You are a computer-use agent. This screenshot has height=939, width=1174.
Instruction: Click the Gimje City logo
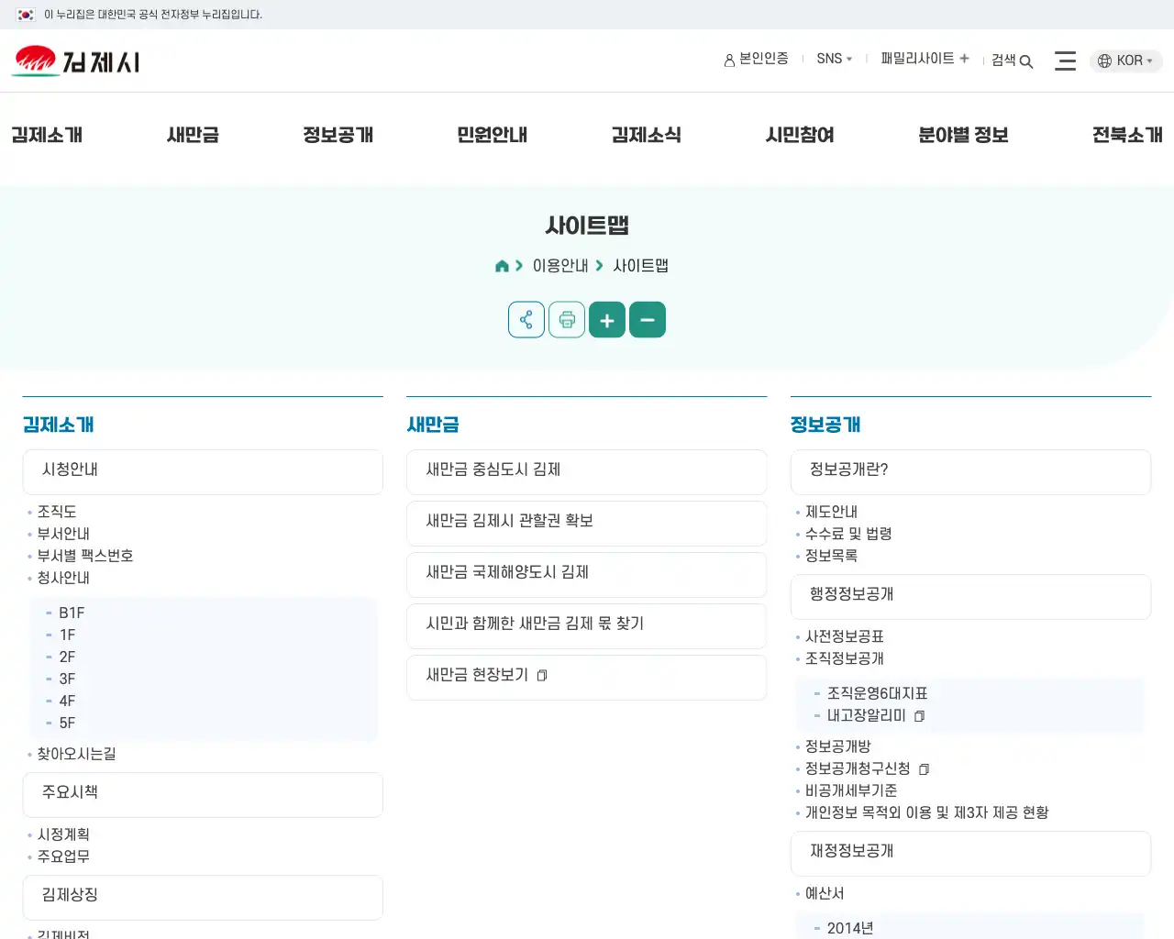tap(76, 61)
